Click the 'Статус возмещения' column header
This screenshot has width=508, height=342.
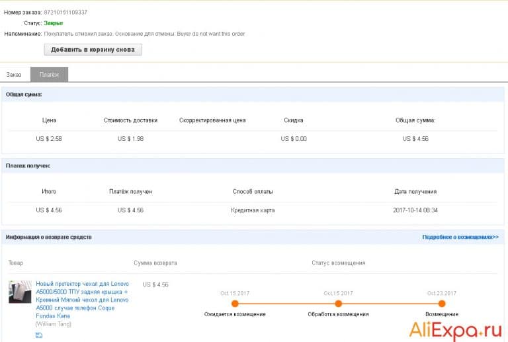[x=339, y=263]
